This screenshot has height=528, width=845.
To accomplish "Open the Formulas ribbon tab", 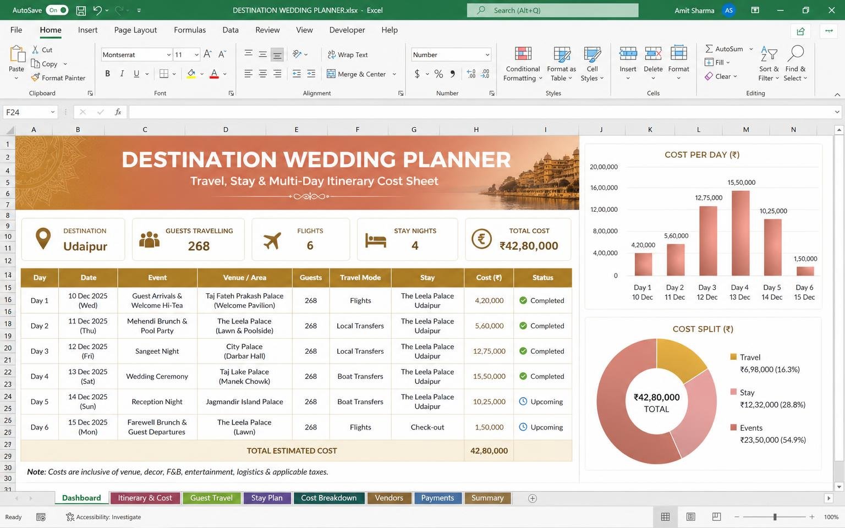I will 190,30.
